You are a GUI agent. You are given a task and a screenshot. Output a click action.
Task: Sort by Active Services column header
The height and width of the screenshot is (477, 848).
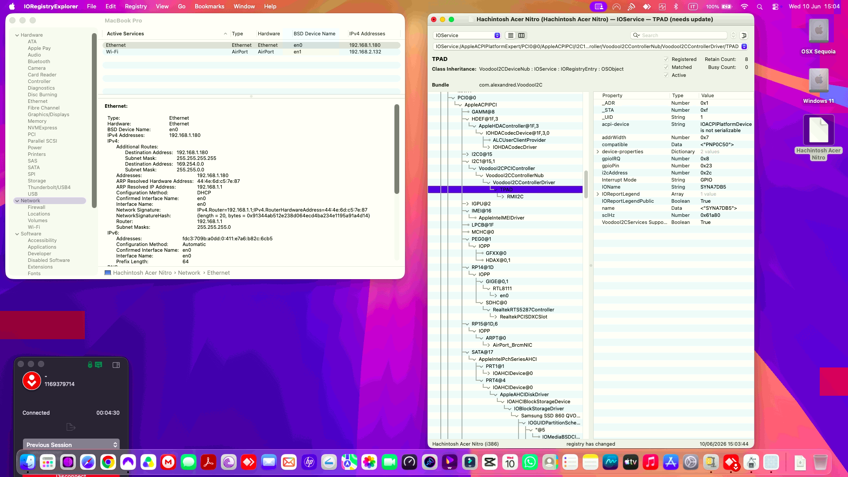(166, 34)
